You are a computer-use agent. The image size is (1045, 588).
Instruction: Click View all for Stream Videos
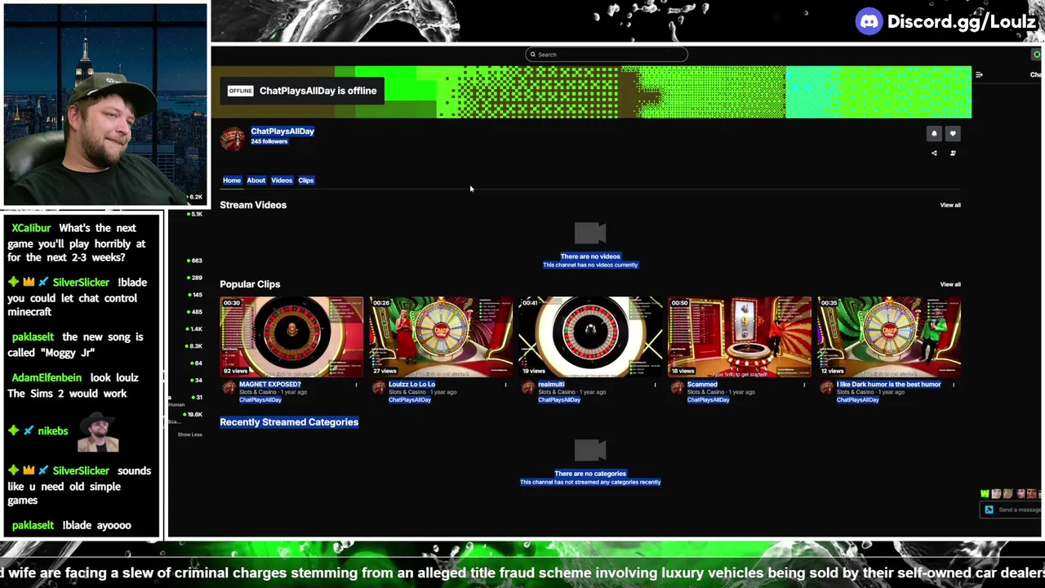950,205
